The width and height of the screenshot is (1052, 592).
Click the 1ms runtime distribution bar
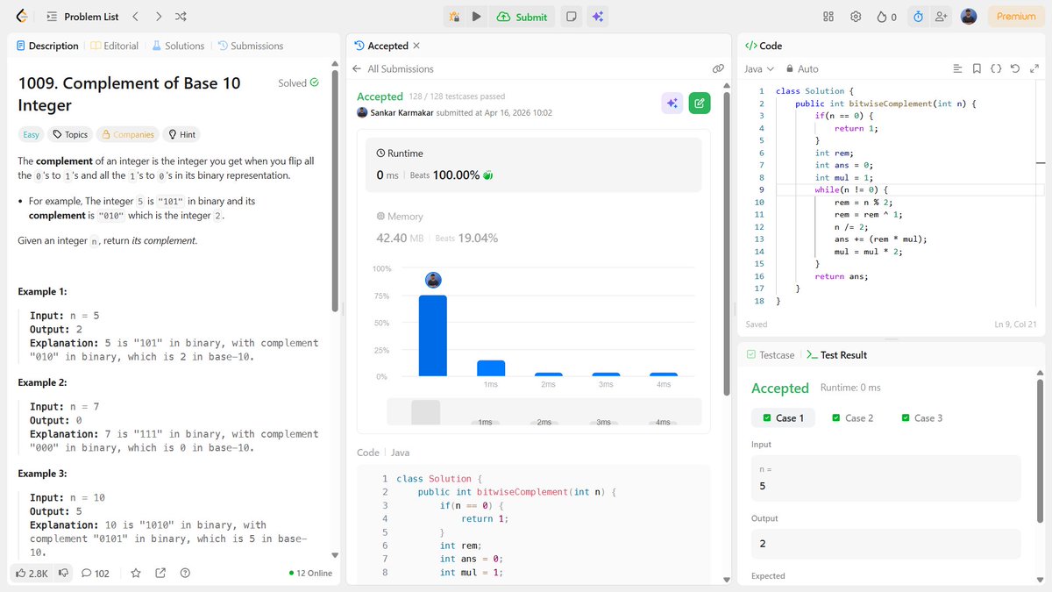click(x=491, y=368)
